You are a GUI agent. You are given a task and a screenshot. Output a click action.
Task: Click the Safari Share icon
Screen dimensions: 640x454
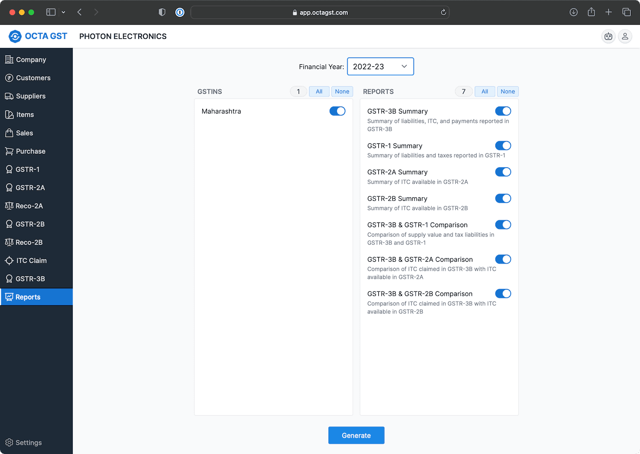point(591,12)
